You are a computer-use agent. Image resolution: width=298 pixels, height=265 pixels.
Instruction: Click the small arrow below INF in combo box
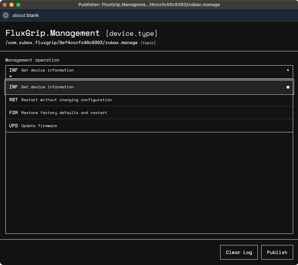pyautogui.click(x=11, y=76)
